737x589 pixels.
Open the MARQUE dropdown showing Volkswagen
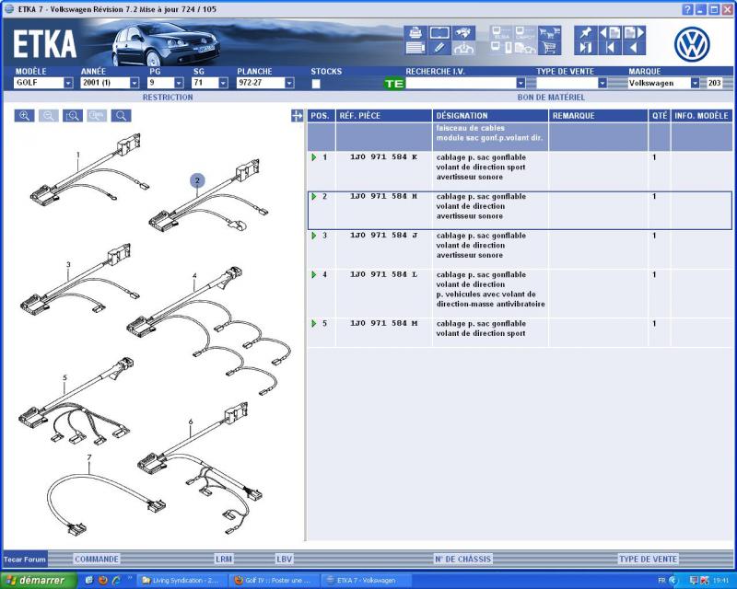(695, 83)
